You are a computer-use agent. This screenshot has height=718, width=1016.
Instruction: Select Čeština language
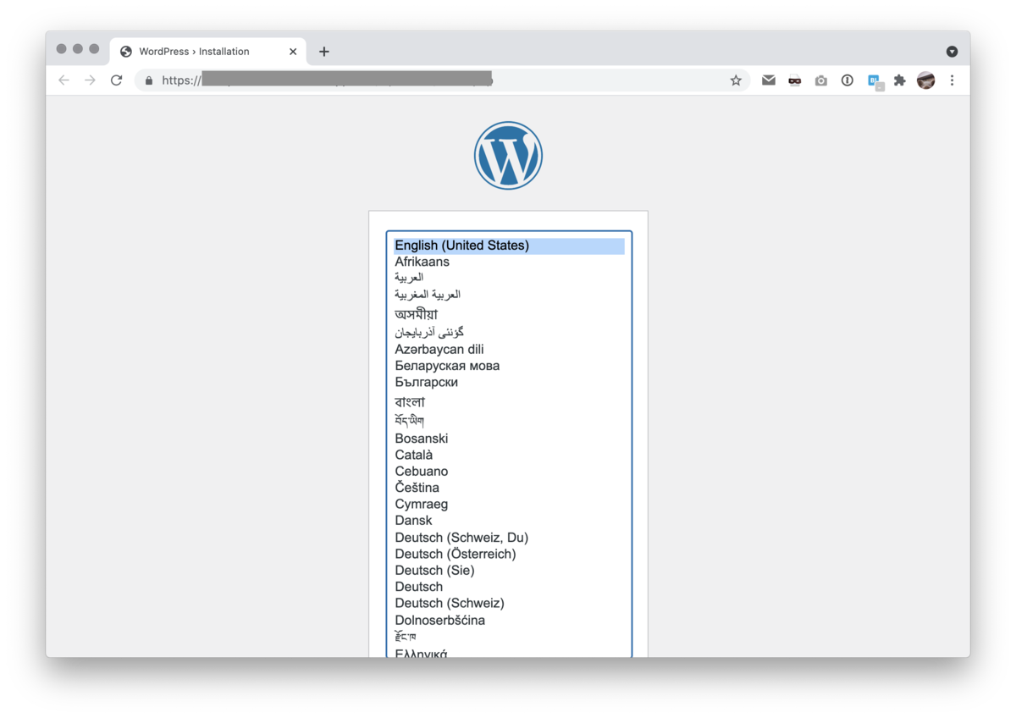509,488
